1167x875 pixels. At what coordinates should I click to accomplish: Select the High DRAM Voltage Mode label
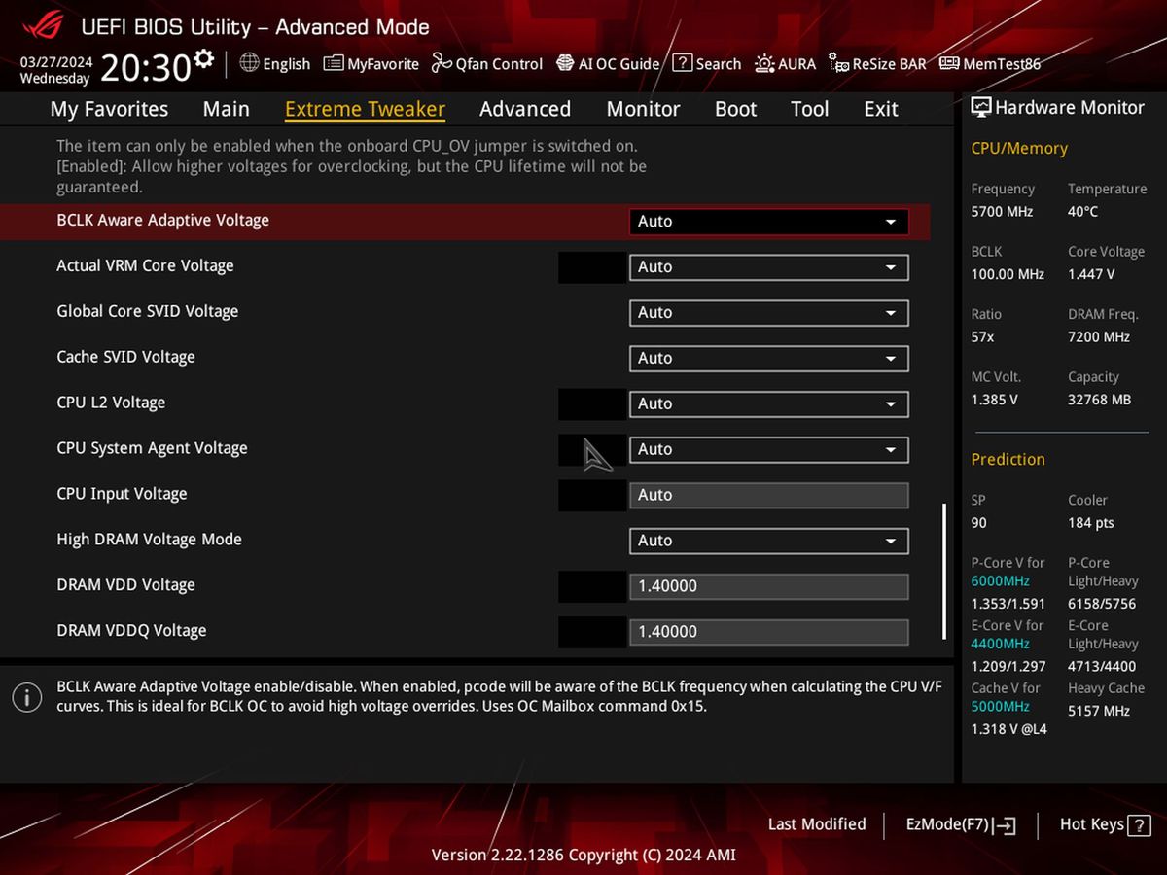click(x=149, y=541)
